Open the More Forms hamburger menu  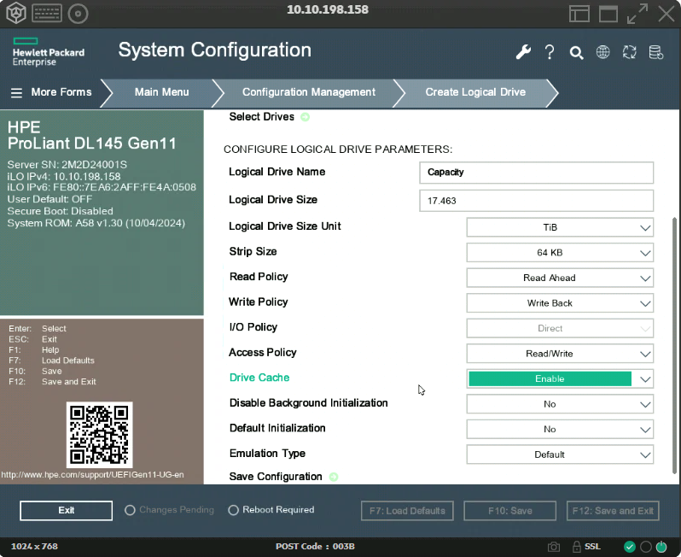pyautogui.click(x=51, y=92)
